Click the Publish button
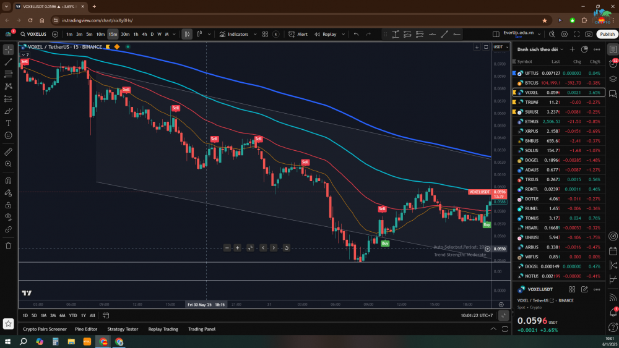This screenshot has width=619, height=348. (607, 34)
